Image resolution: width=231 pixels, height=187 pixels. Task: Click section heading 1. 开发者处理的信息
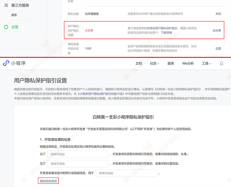click(x=55, y=139)
